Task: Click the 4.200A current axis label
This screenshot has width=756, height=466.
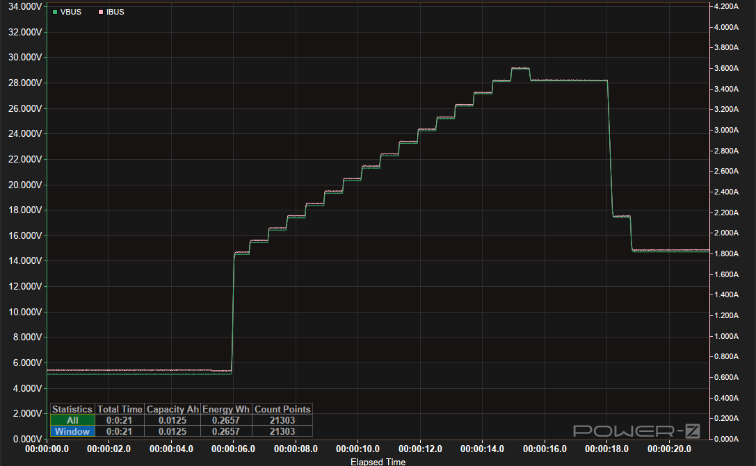Action: coord(726,6)
